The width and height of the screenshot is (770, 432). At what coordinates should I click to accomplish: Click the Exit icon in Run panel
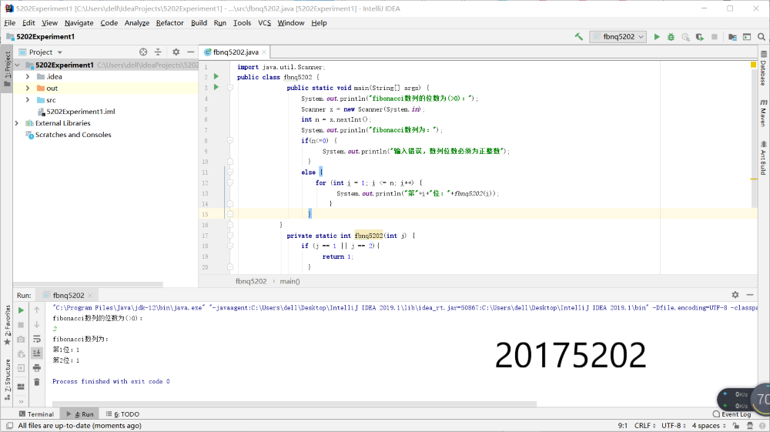pos(21,368)
